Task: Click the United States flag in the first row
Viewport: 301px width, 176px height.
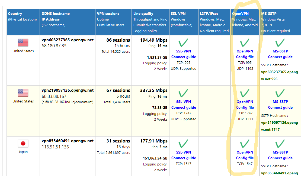Action: coord(23,43)
